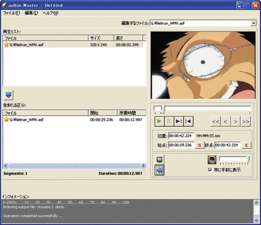Jump to segment end marker button
This screenshot has width=261, height=225.
tap(179, 121)
